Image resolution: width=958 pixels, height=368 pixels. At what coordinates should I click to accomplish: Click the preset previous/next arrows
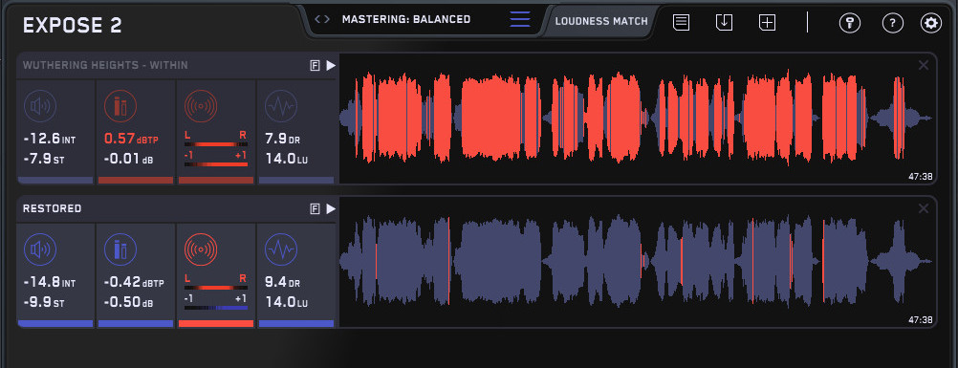322,19
